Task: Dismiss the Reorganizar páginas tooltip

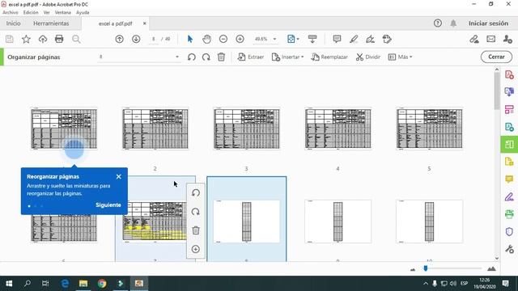Action: [x=119, y=177]
